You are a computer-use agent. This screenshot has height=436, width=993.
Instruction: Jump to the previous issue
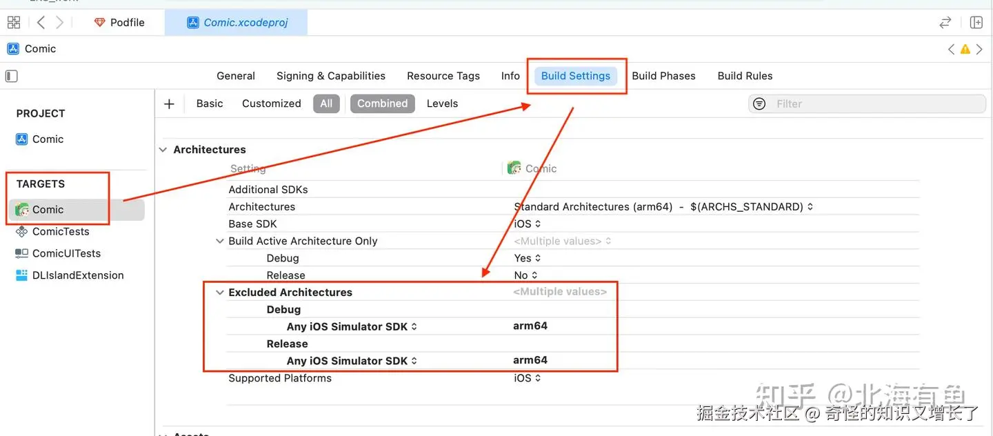tap(952, 49)
